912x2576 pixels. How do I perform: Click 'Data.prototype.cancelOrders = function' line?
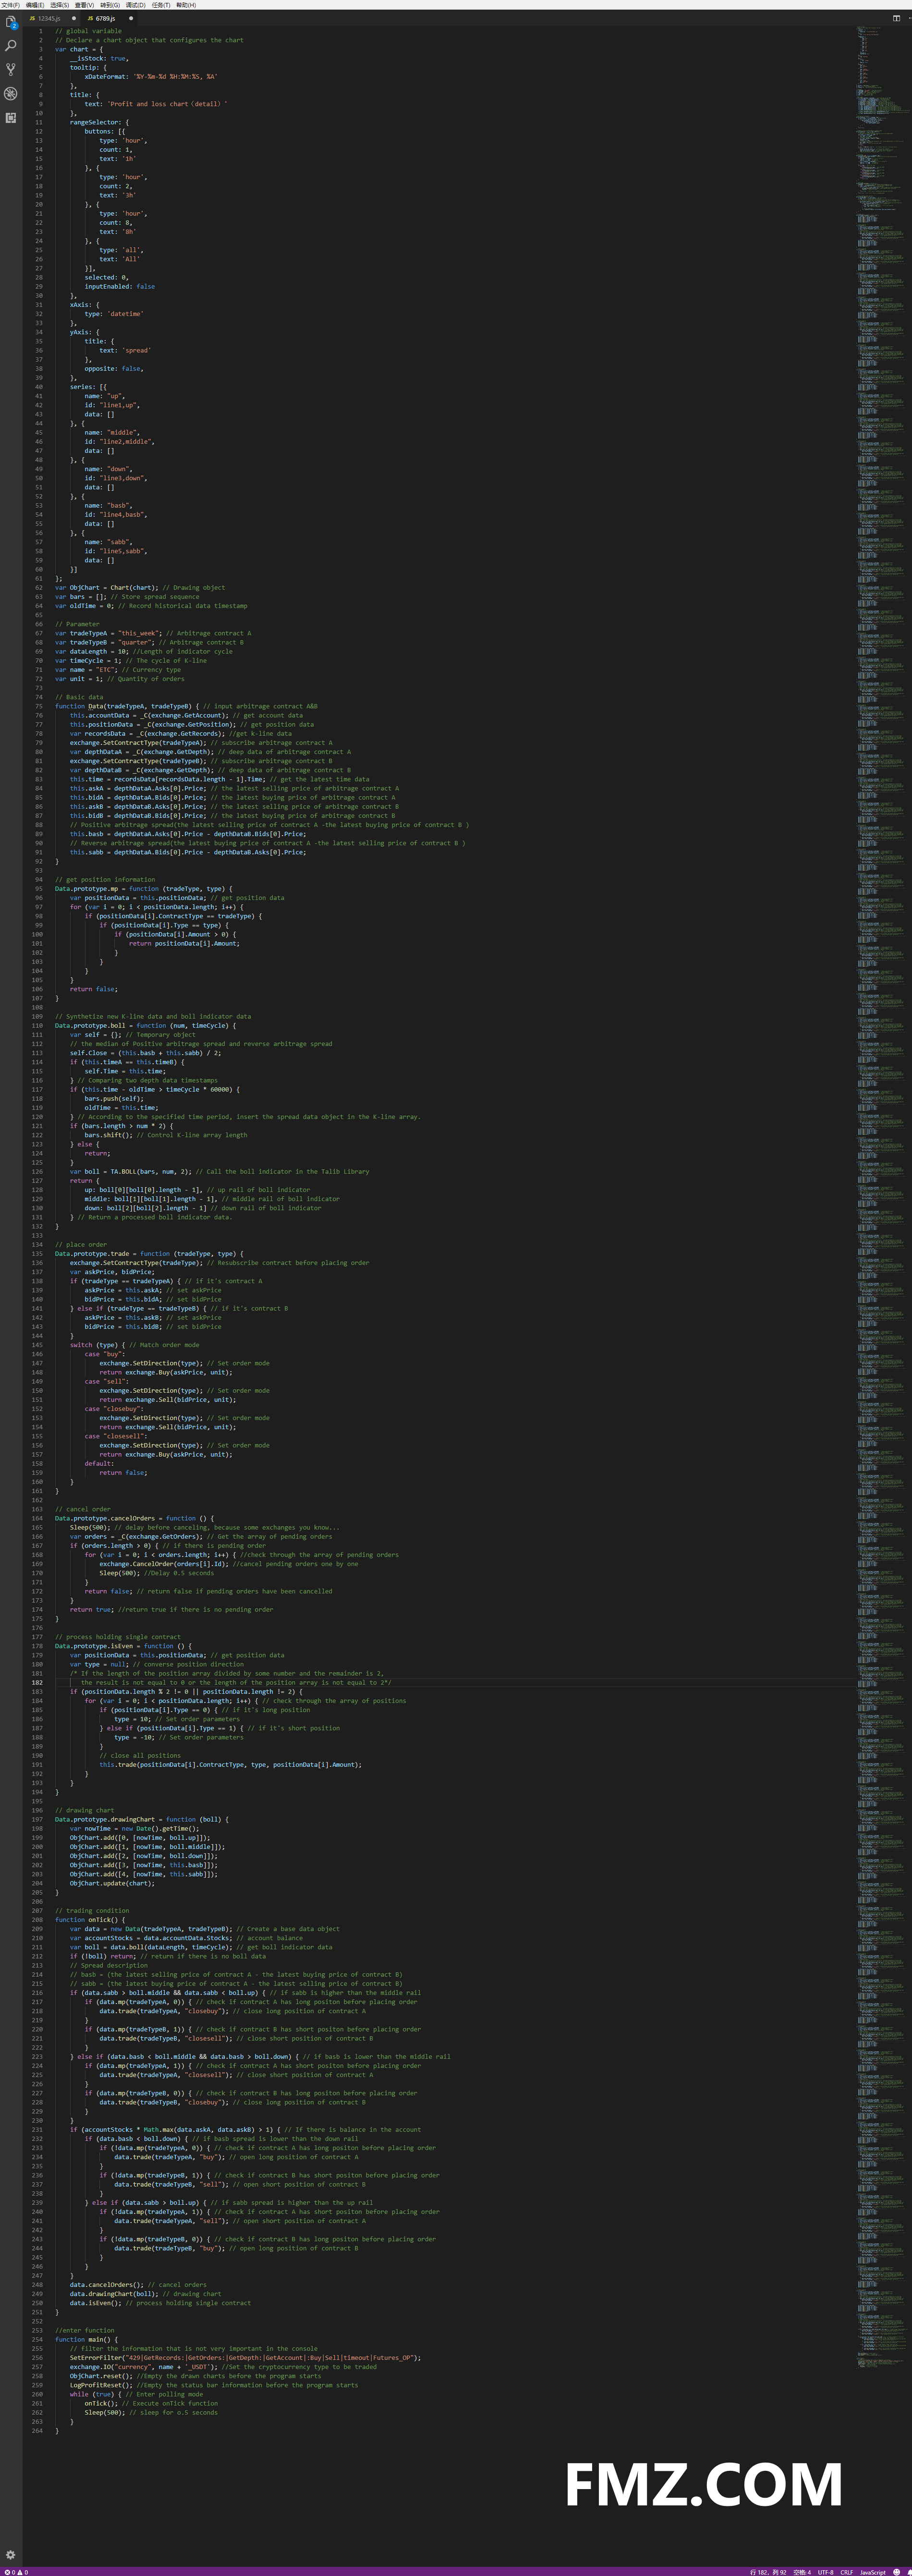134,1518
